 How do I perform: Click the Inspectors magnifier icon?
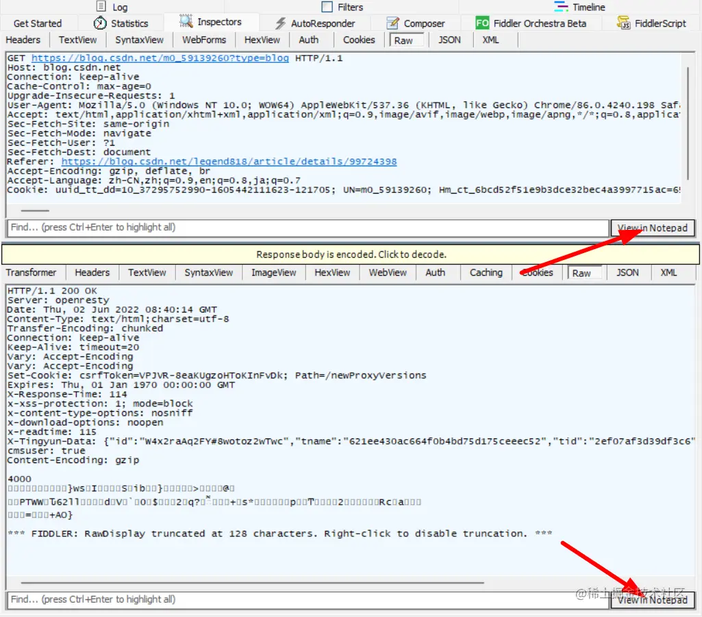click(186, 21)
